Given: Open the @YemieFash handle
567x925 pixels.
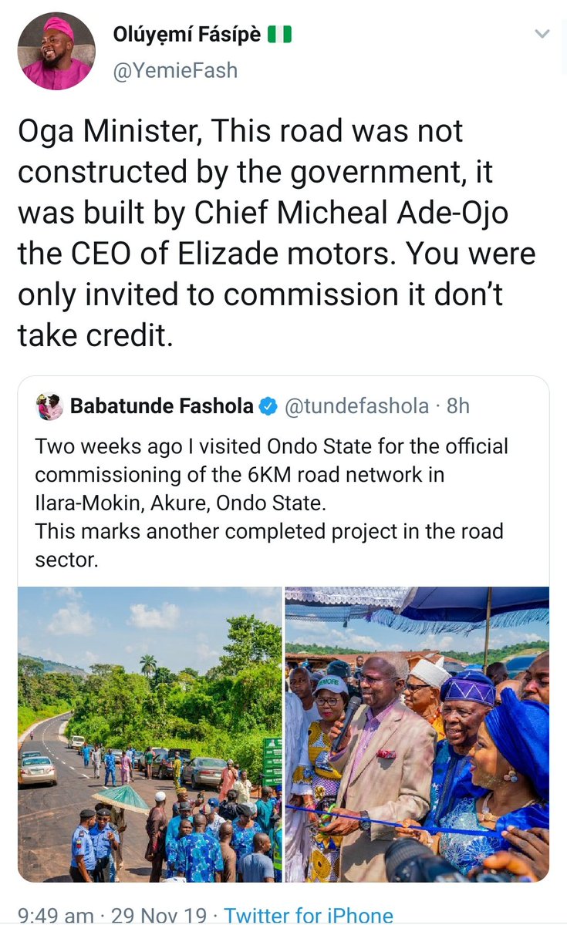Looking at the screenshot, I should click(x=175, y=71).
